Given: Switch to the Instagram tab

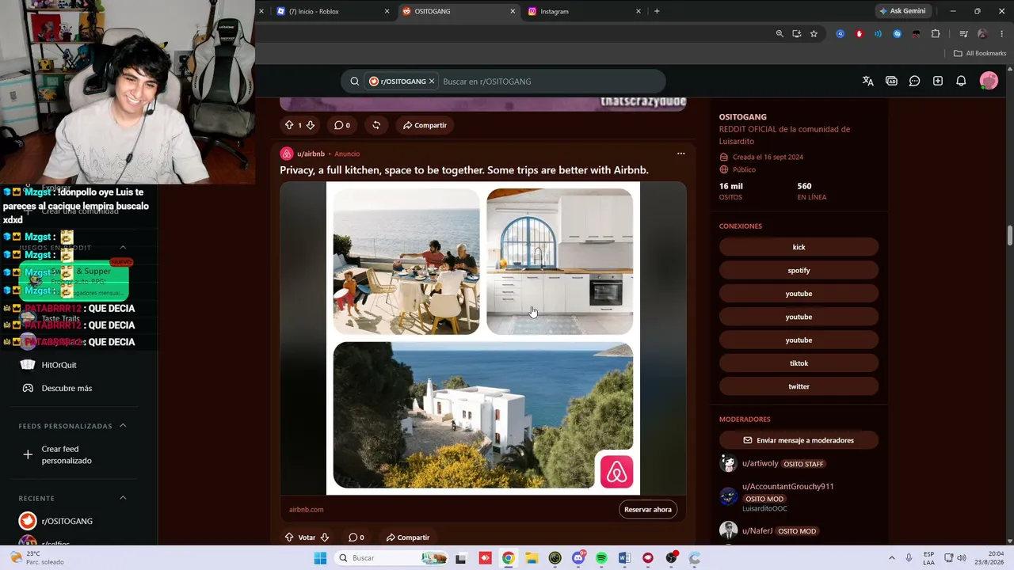Looking at the screenshot, I should pos(584,11).
